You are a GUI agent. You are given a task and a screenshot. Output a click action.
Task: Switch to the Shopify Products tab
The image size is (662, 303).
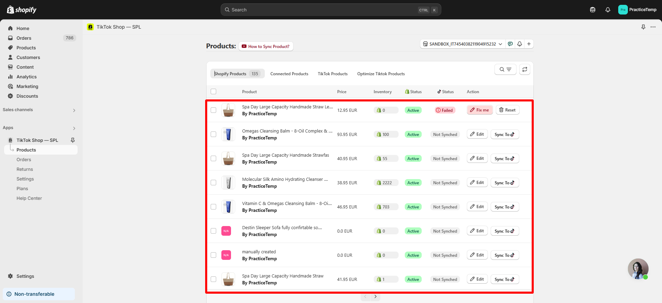click(x=237, y=74)
